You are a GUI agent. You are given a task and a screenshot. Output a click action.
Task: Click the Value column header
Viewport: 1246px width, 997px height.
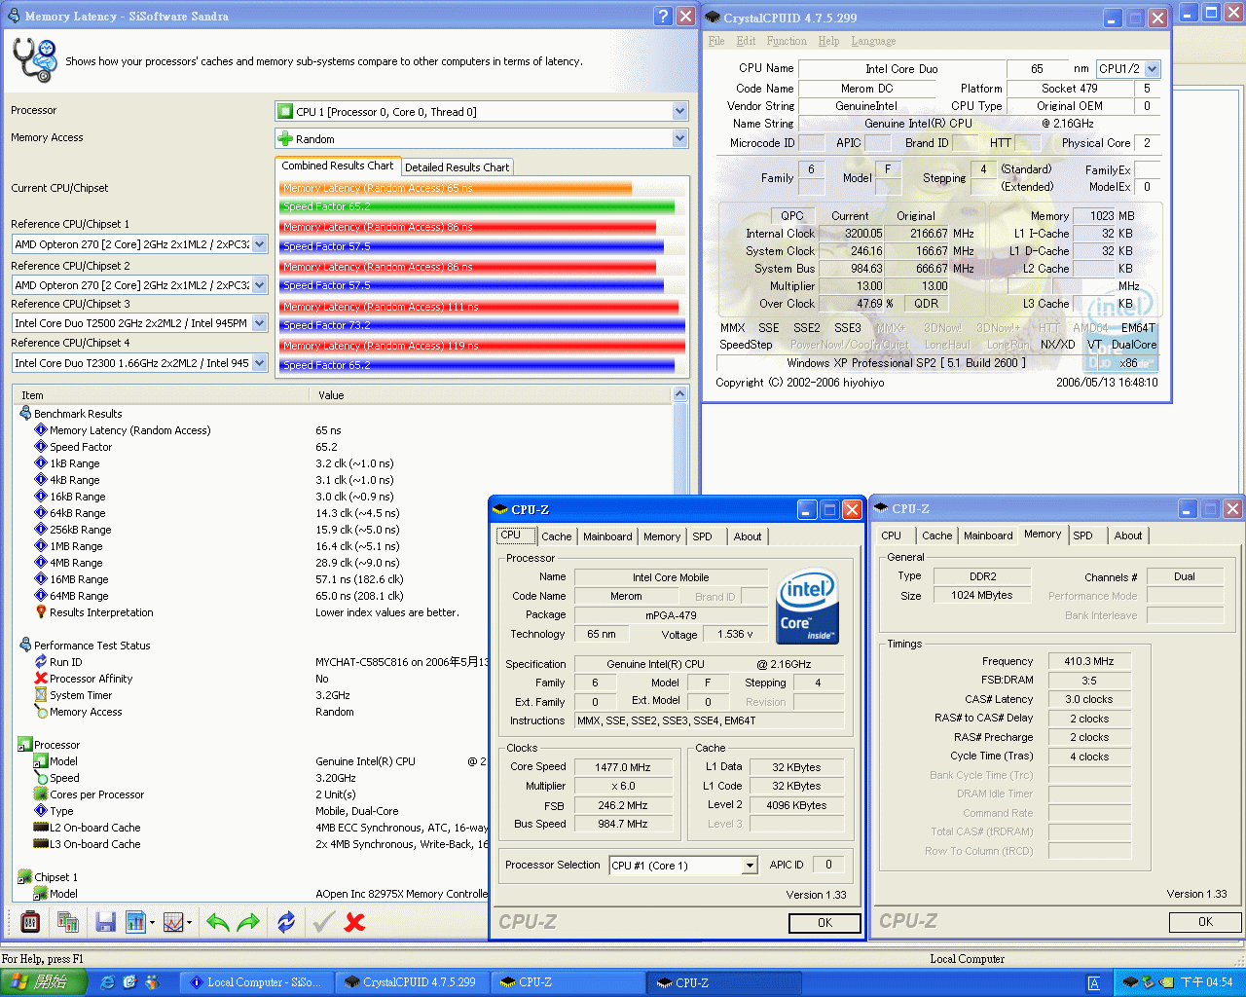click(x=491, y=395)
